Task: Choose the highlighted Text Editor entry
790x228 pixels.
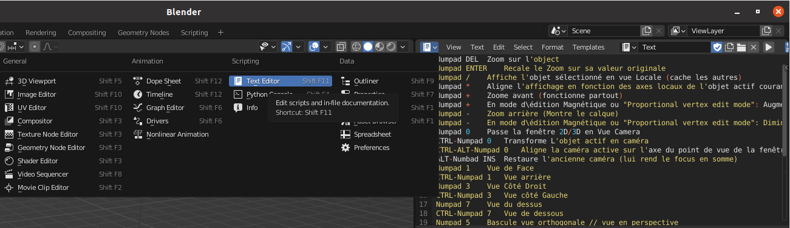Action: pos(281,81)
